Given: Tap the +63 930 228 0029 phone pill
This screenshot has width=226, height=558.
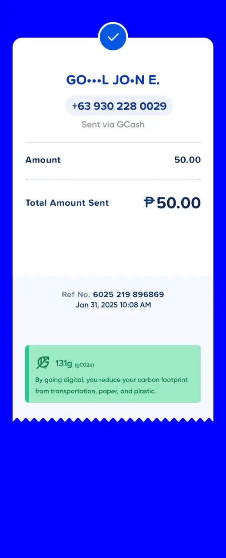Looking at the screenshot, I should [119, 106].
